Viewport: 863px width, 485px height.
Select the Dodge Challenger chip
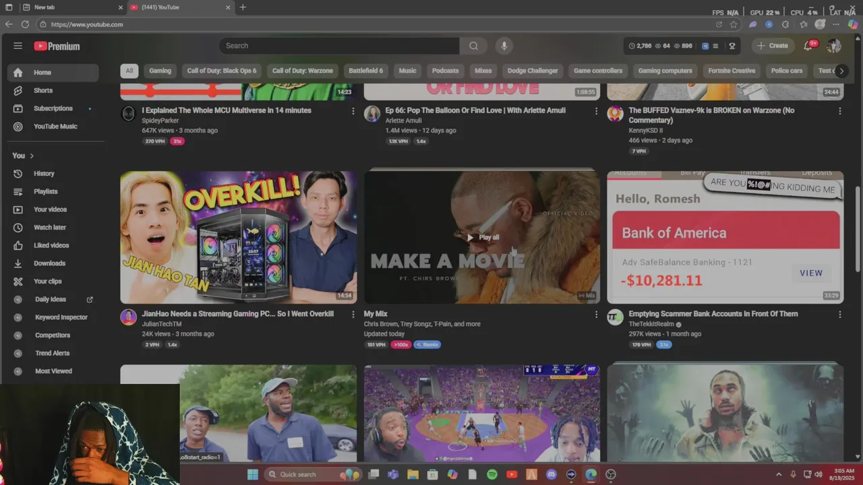pos(533,71)
